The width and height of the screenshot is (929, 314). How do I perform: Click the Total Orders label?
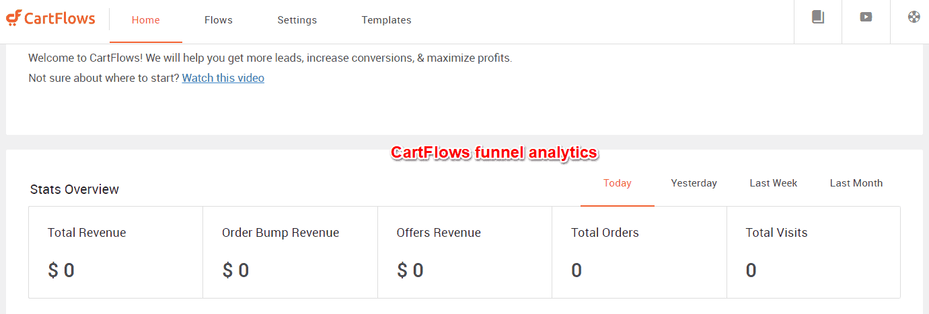605,233
